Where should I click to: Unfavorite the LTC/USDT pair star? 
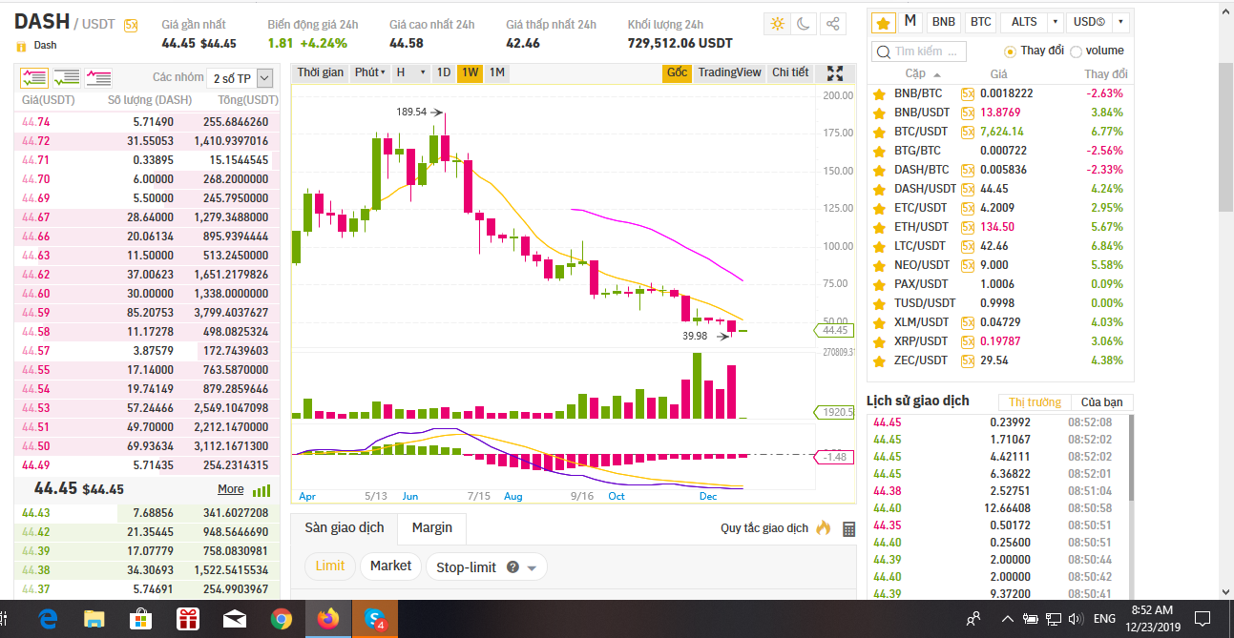click(x=879, y=246)
